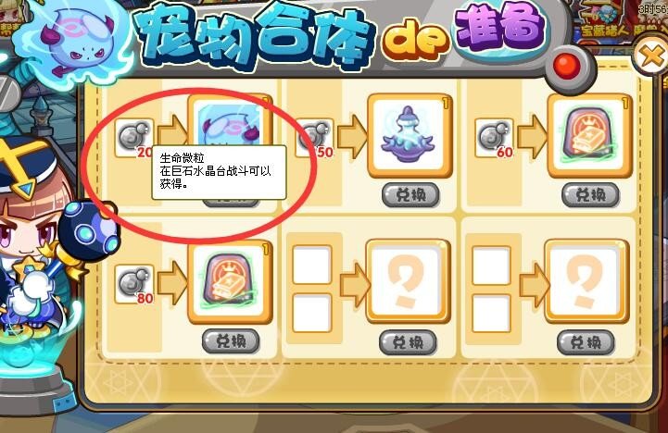This screenshot has height=433, width=668.
Task: Click the blue ghost pet reward icon
Action: tap(231, 123)
